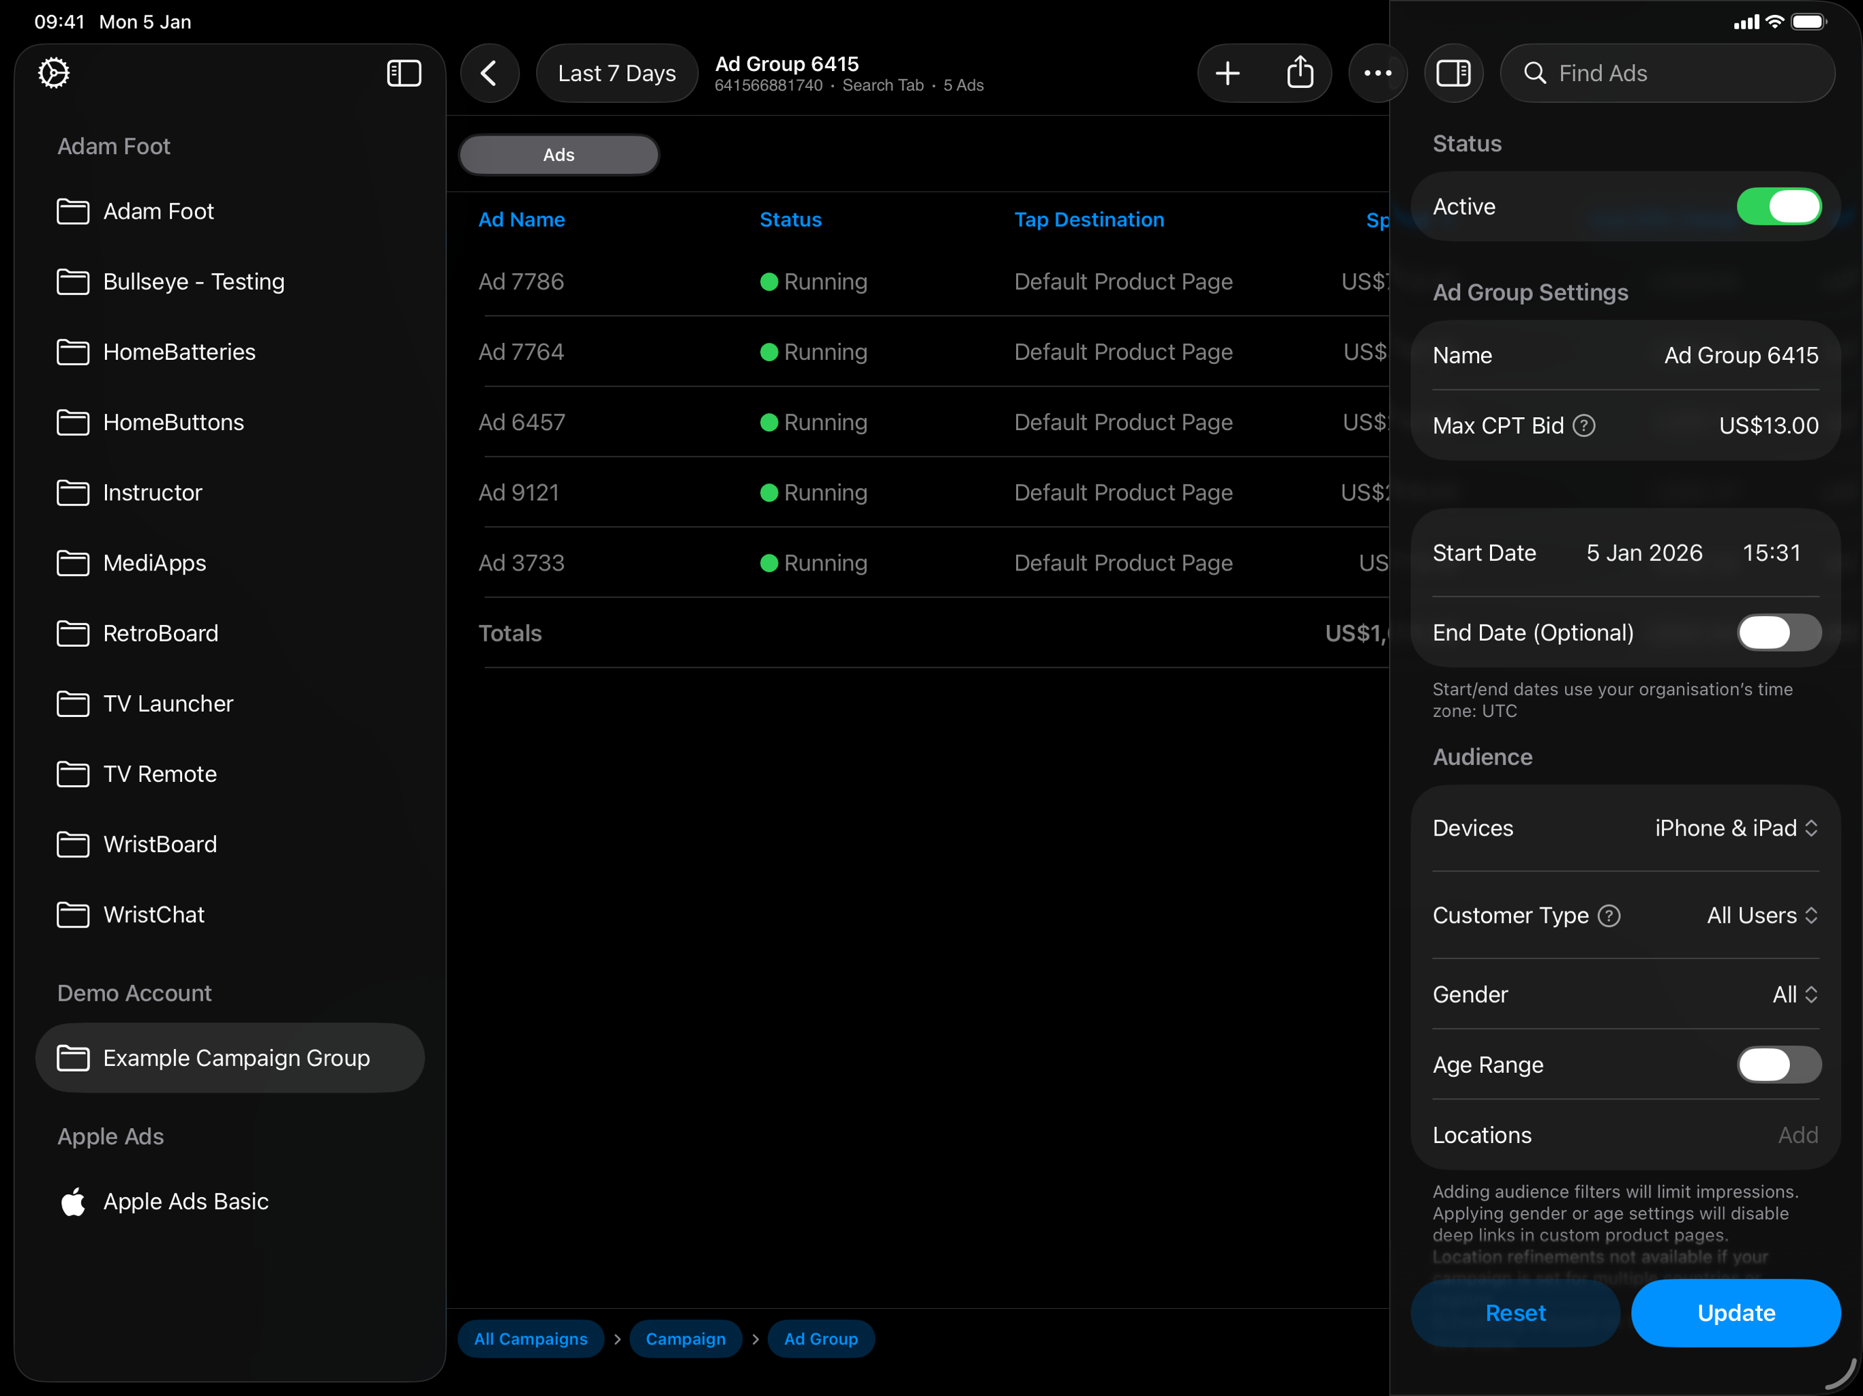Click Campaign in the breadcrumb
This screenshot has height=1396, width=1863.
pos(685,1339)
